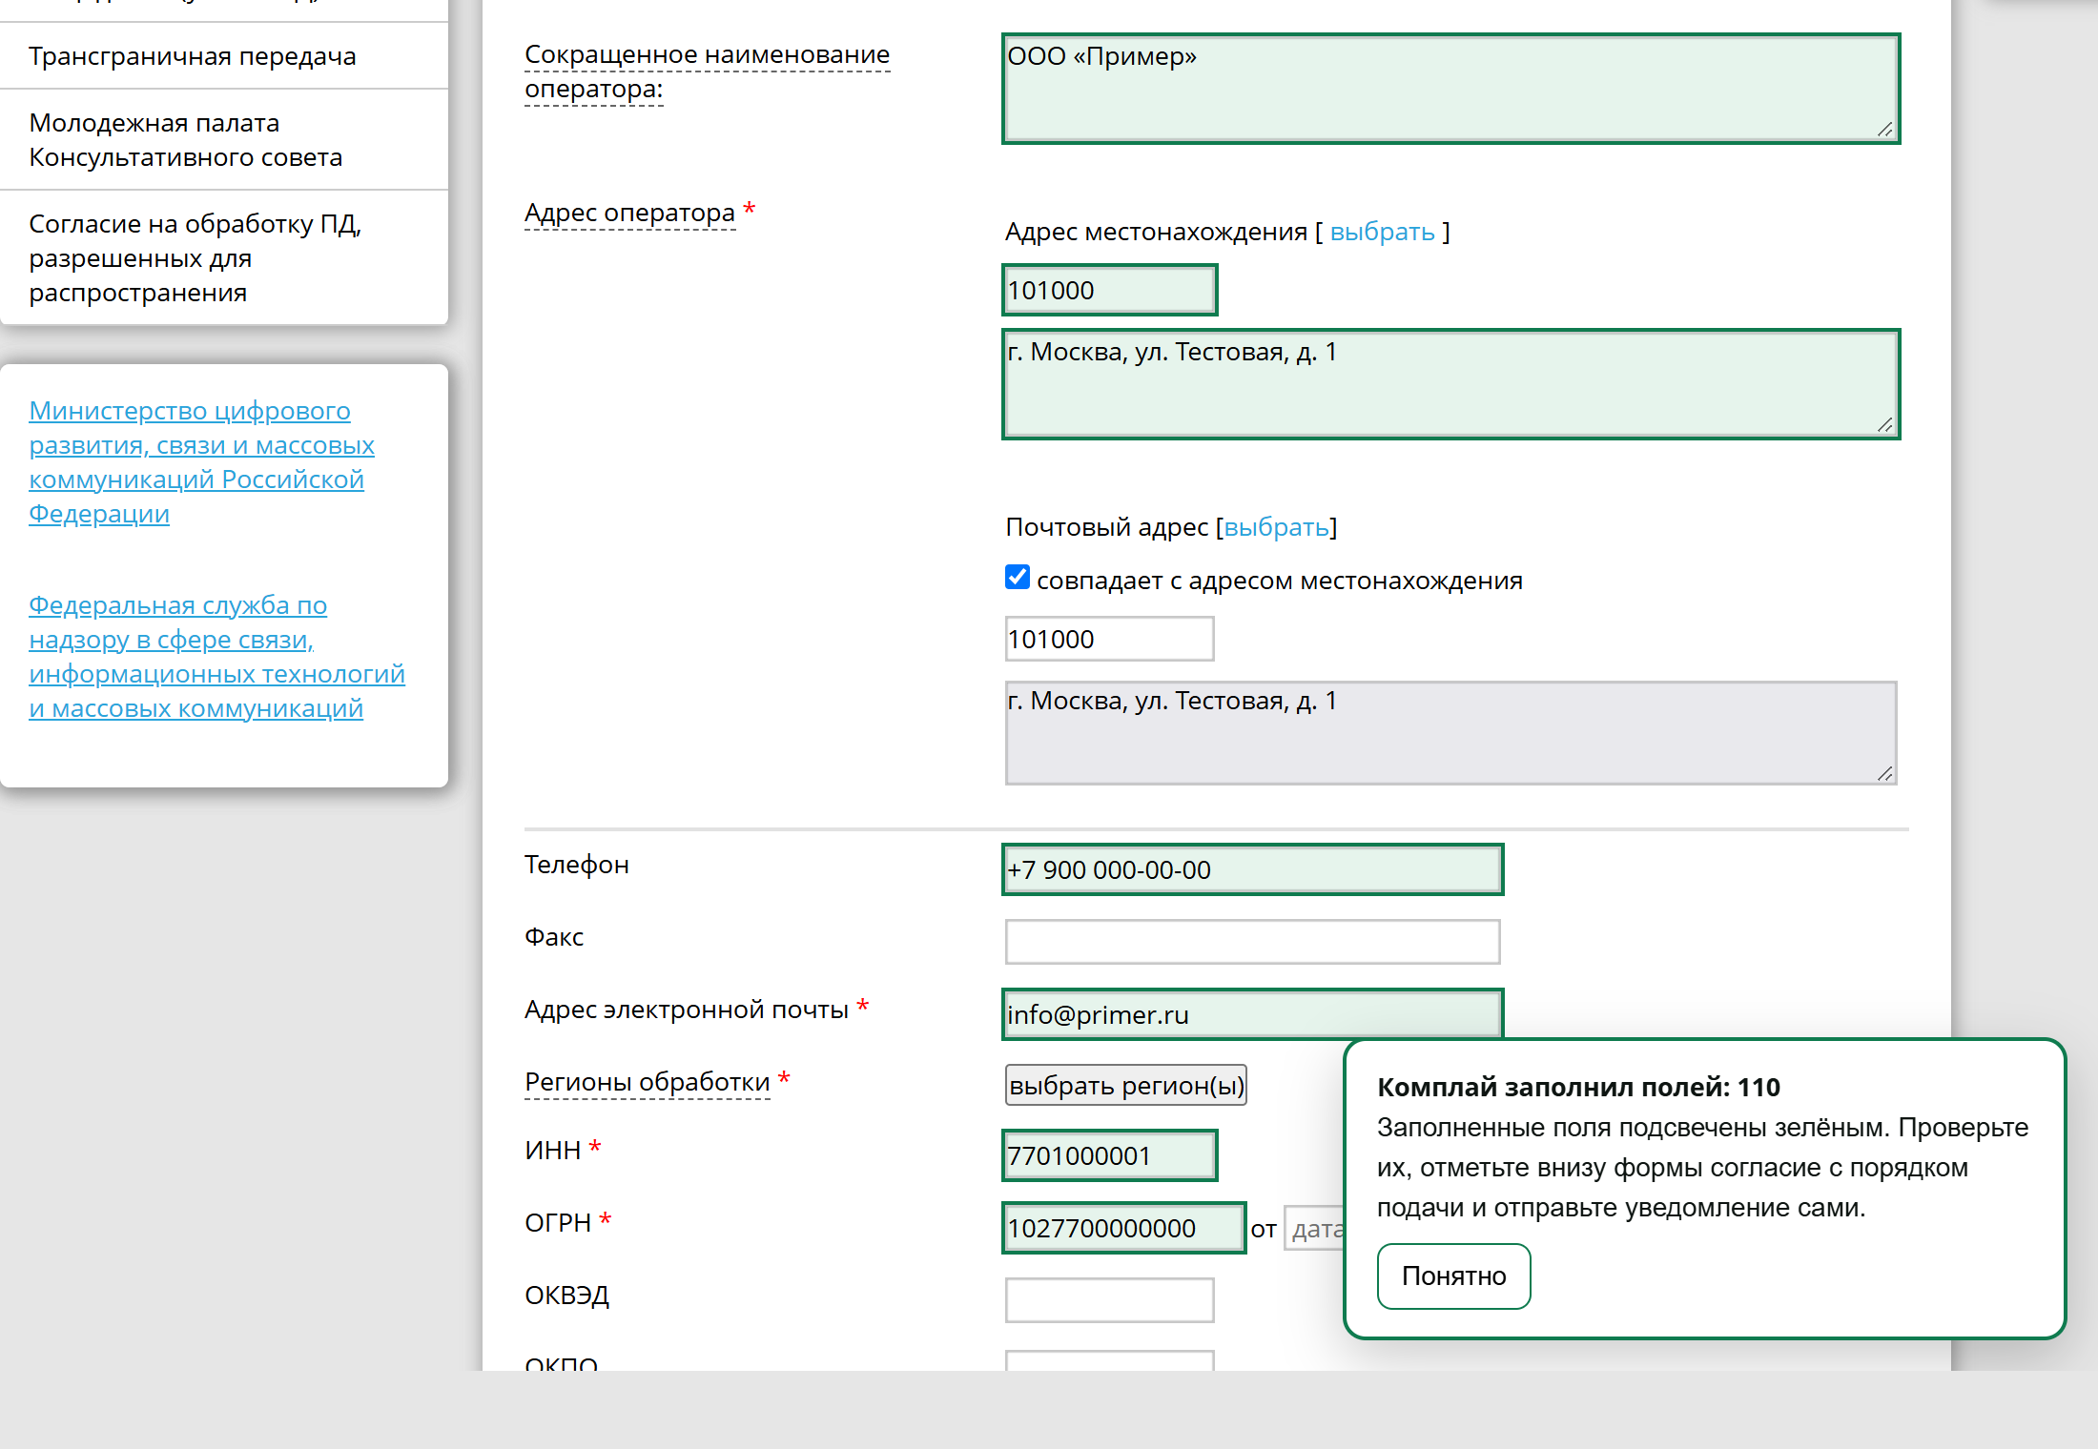Click the ОГРН number field
The height and width of the screenshot is (1449, 2098).
[1123, 1228]
